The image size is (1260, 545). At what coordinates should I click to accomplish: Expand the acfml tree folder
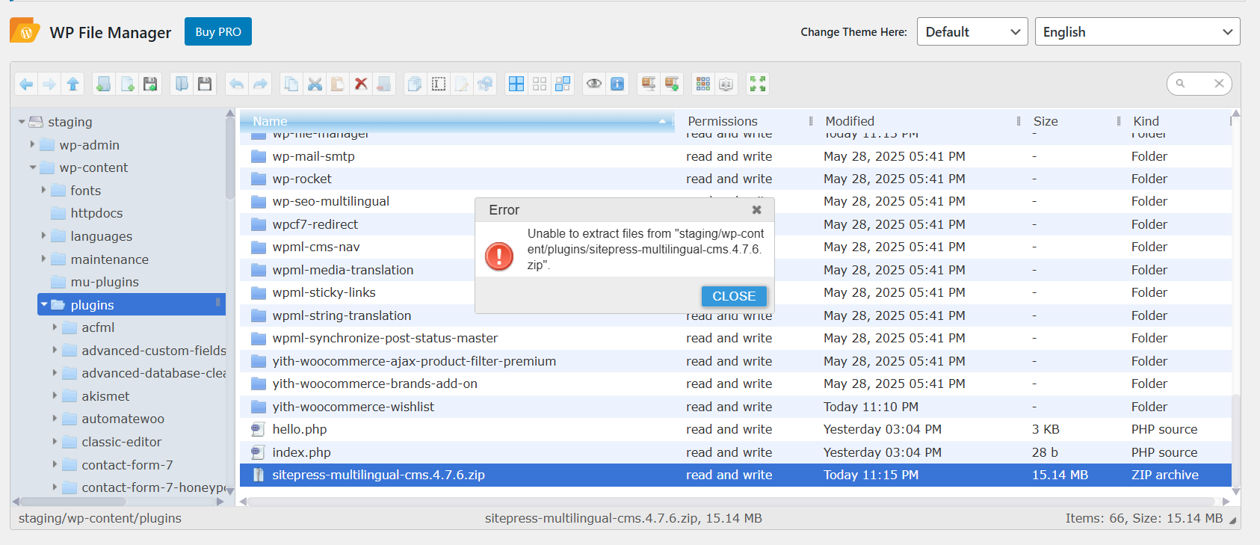(55, 327)
